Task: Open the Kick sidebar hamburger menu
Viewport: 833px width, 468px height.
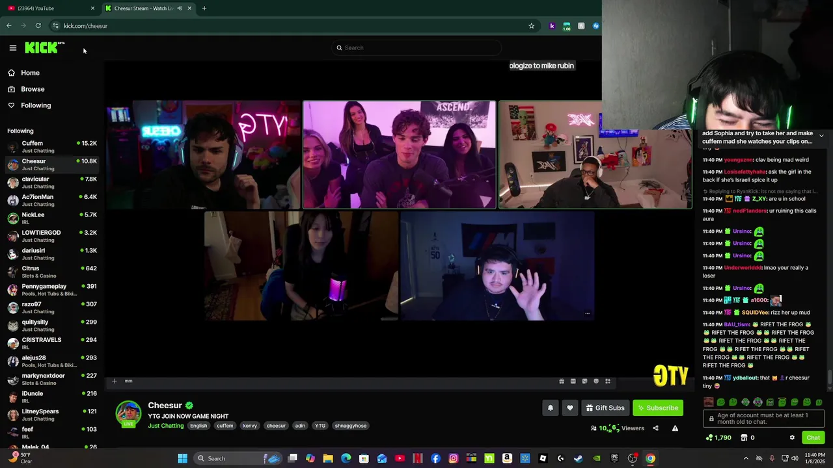Action: pos(12,47)
